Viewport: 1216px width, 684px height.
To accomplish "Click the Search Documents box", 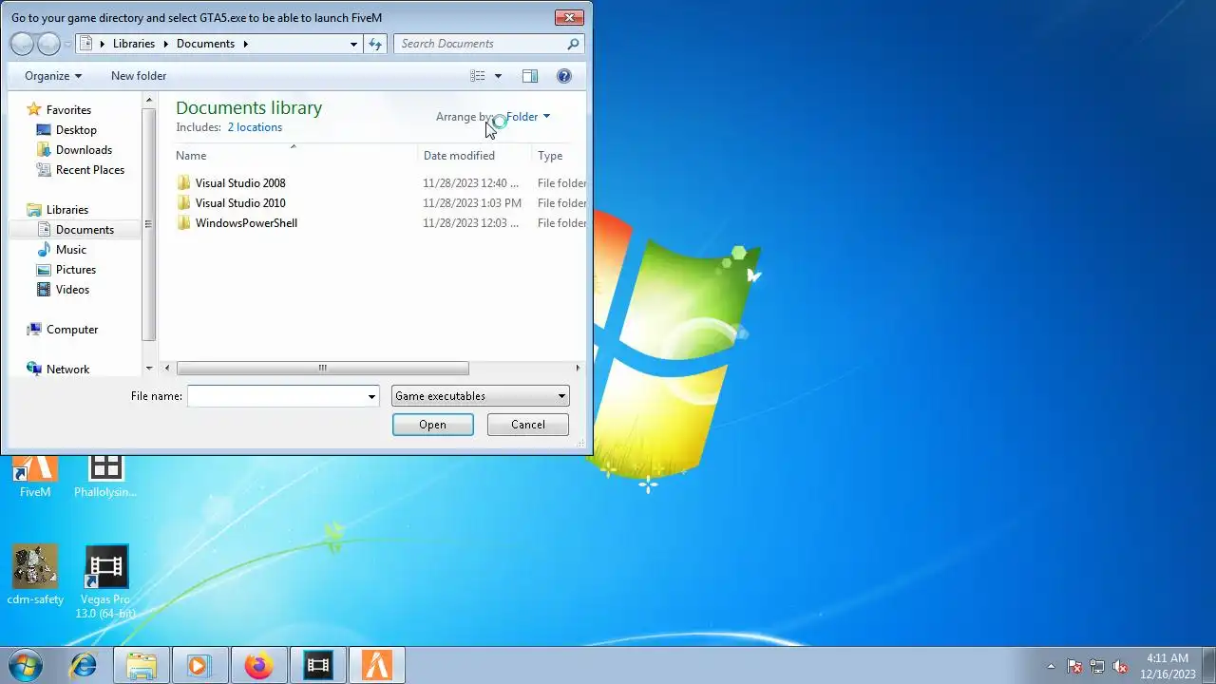I will pyautogui.click(x=480, y=44).
